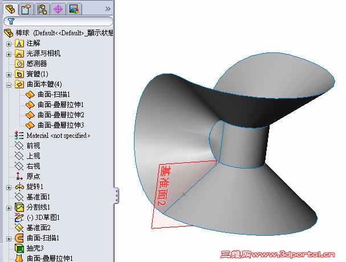Image resolution: width=346 pixels, height=262 pixels.
Task: Expand the 實體(1) solid bodies folder
Action: 9,75
